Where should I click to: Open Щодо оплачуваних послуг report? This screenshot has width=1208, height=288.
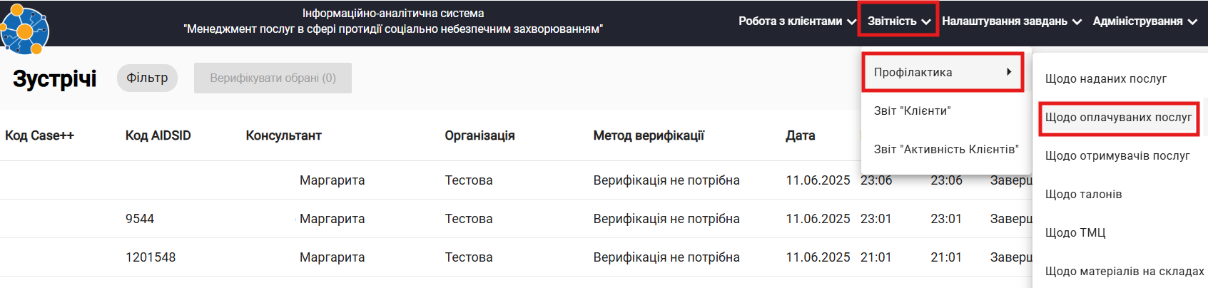point(1118,117)
